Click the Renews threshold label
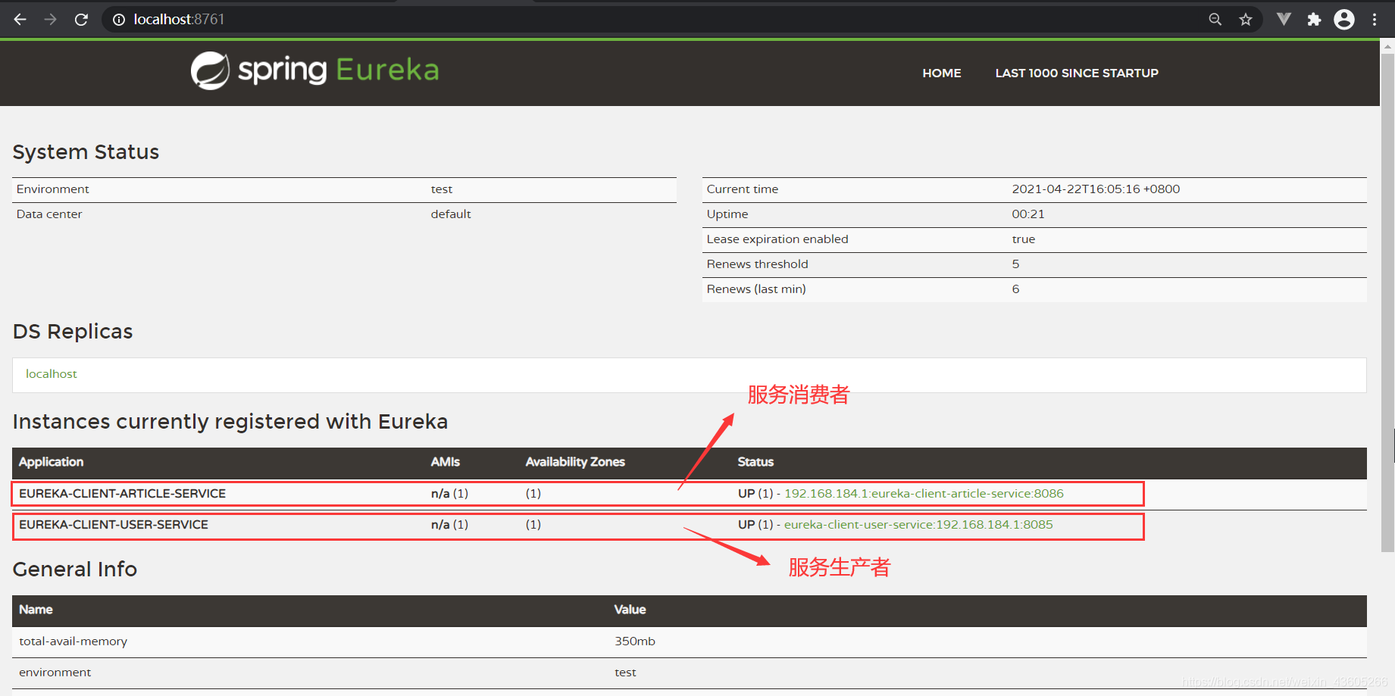This screenshot has height=696, width=1395. tap(758, 264)
